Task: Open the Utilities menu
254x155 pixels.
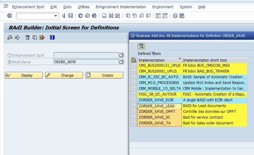Action: pyautogui.click(x=84, y=7)
